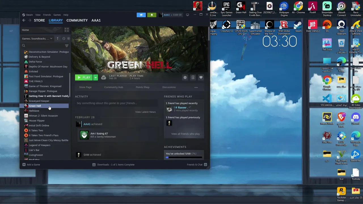The width and height of the screenshot is (363, 204).
Task: Open the EA desktop icon
Action: pos(327,26)
